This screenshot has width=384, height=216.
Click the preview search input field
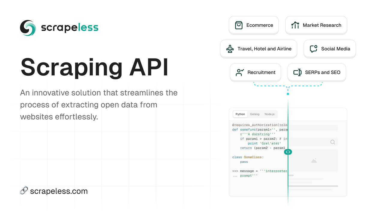(313, 142)
